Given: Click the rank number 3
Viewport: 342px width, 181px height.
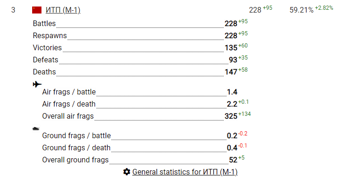Looking at the screenshot, I should pos(13,10).
